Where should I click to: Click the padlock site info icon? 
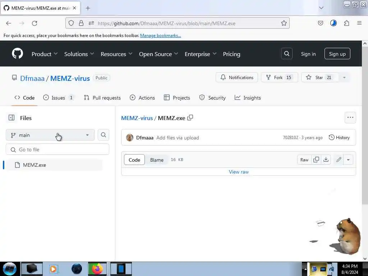coord(81,23)
